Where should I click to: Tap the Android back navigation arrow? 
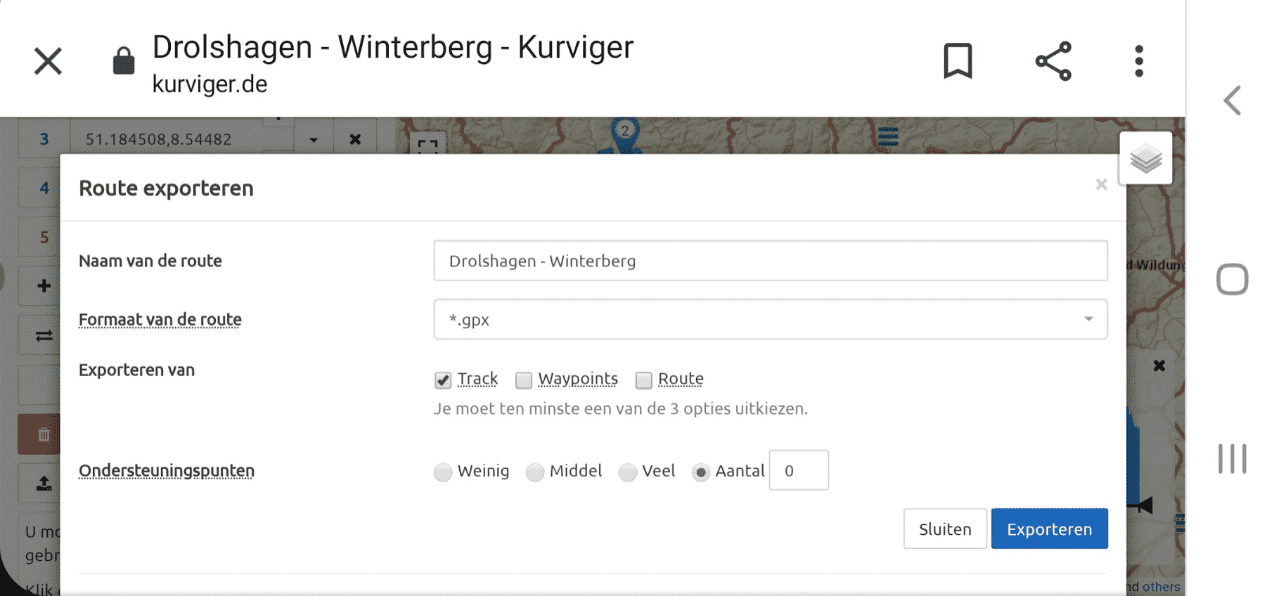[1233, 101]
